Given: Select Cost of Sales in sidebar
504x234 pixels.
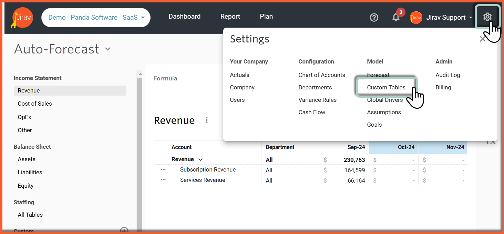Looking at the screenshot, I should pyautogui.click(x=35, y=104).
